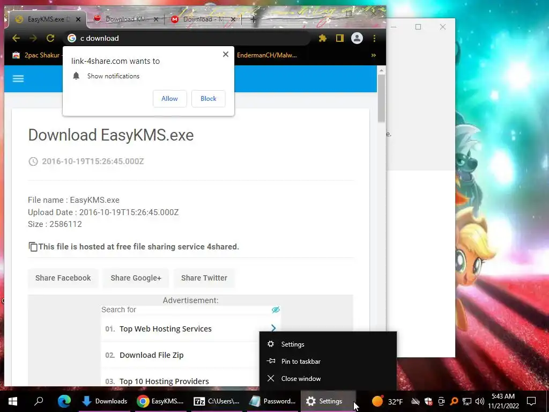Launch Microsoft Edge from taskbar
Screen dimensions: 549x412
pyautogui.click(x=64, y=401)
